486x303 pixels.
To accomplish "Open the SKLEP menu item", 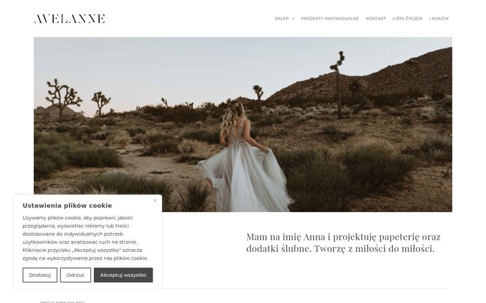I will click(281, 19).
